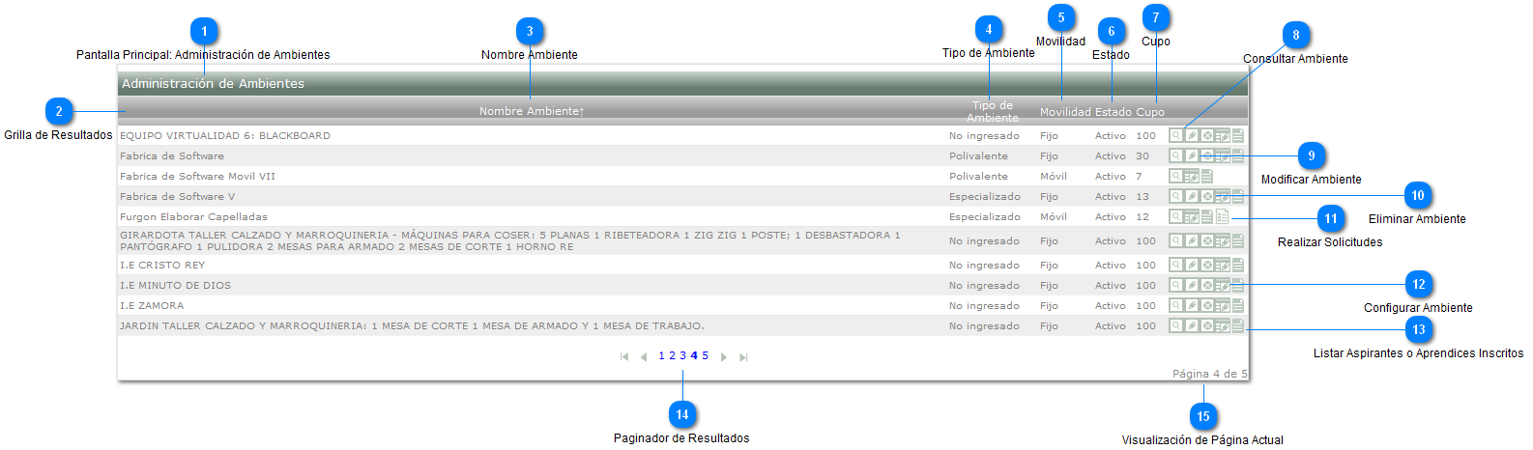The height and width of the screenshot is (450, 1533).
Task: Select the 'I.E ZAMORA' name cell
Action: [x=152, y=305]
